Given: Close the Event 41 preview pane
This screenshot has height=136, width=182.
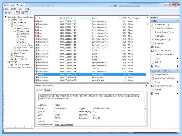Looking at the screenshot, I should point(147,85).
